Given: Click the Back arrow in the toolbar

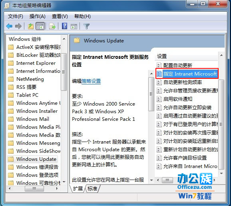Looking at the screenshot, I should tap(9, 26).
